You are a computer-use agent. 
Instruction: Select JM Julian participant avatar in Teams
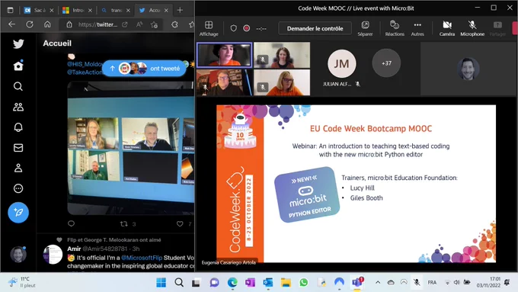click(x=341, y=63)
